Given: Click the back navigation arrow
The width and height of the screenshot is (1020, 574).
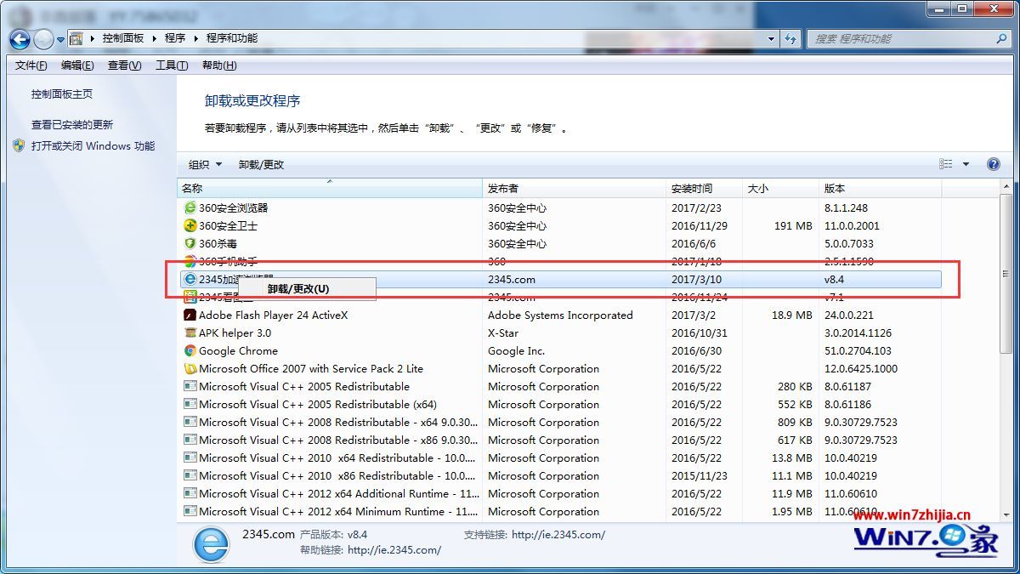Looking at the screenshot, I should (x=19, y=39).
